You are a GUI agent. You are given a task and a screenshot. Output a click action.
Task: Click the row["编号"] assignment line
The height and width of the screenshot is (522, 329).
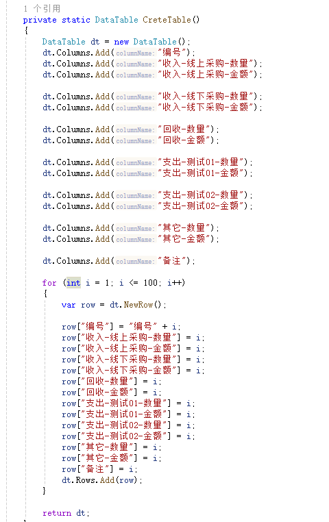point(121,327)
